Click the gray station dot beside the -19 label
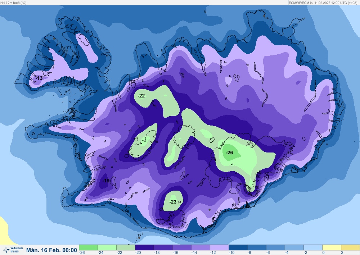The image size is (360, 255). coord(89,185)
